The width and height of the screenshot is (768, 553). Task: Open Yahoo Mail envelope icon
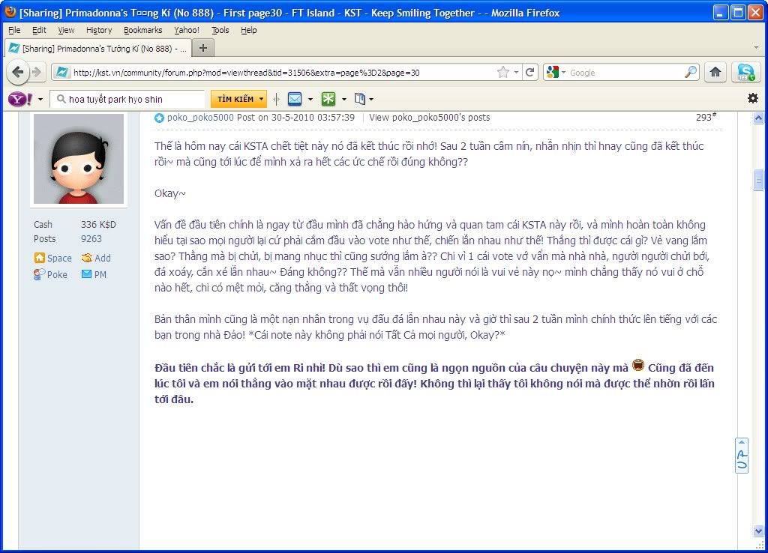pos(294,99)
